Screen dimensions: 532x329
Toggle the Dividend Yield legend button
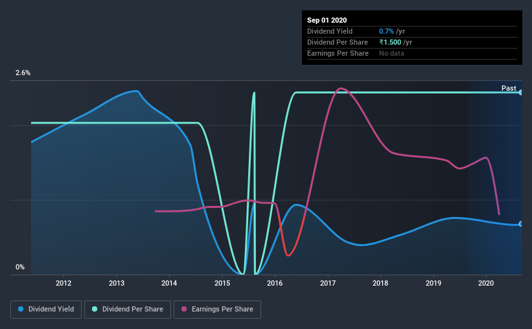pos(46,310)
